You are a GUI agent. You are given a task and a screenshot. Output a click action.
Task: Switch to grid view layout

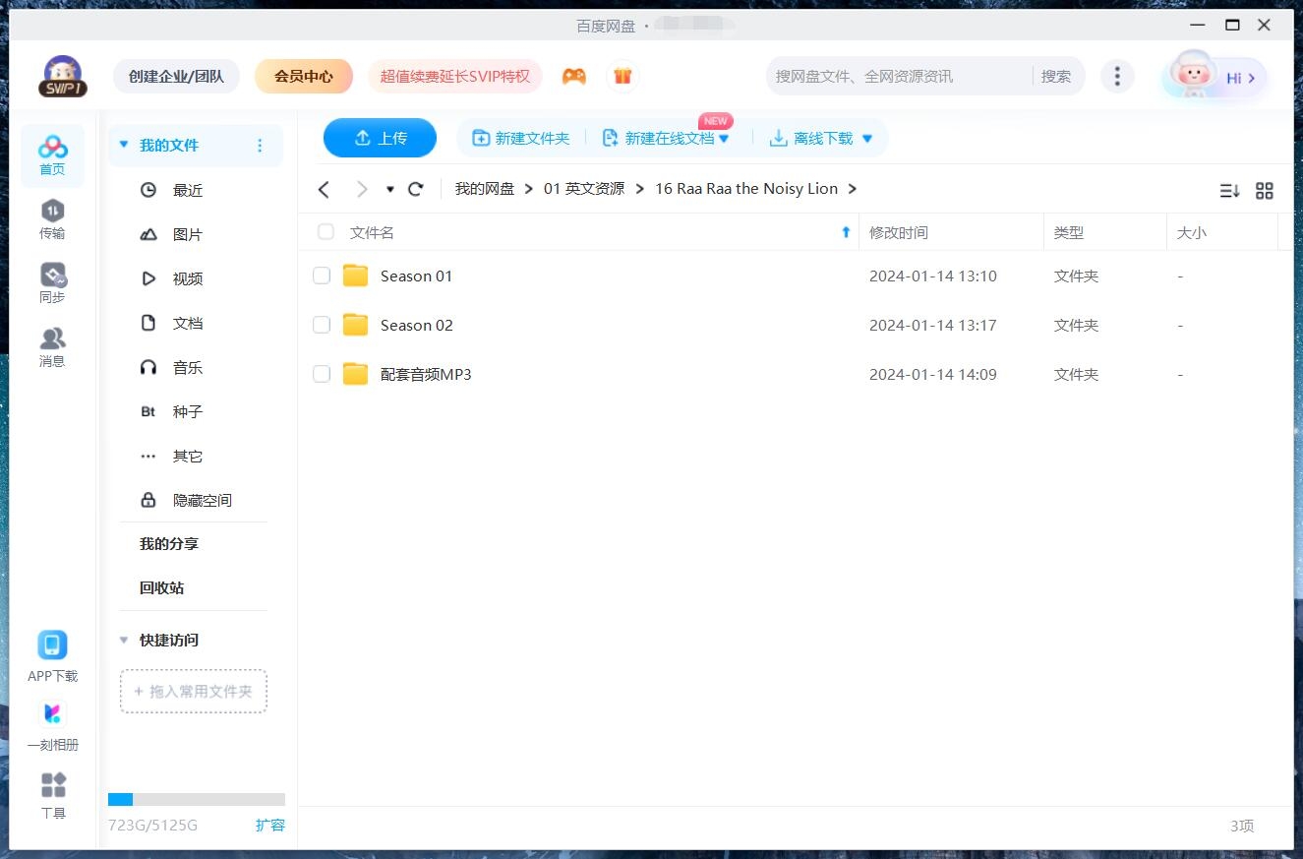1265,190
